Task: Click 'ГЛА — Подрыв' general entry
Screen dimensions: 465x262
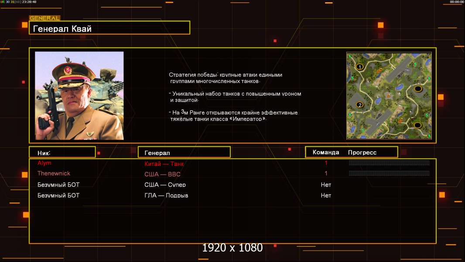Action: [x=166, y=195]
